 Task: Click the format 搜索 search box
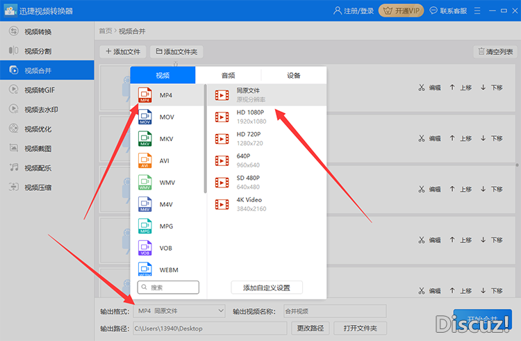(168, 288)
